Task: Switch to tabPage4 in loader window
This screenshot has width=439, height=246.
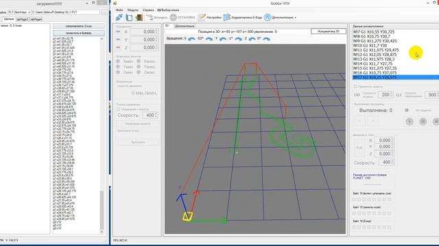Action: pos(36,19)
